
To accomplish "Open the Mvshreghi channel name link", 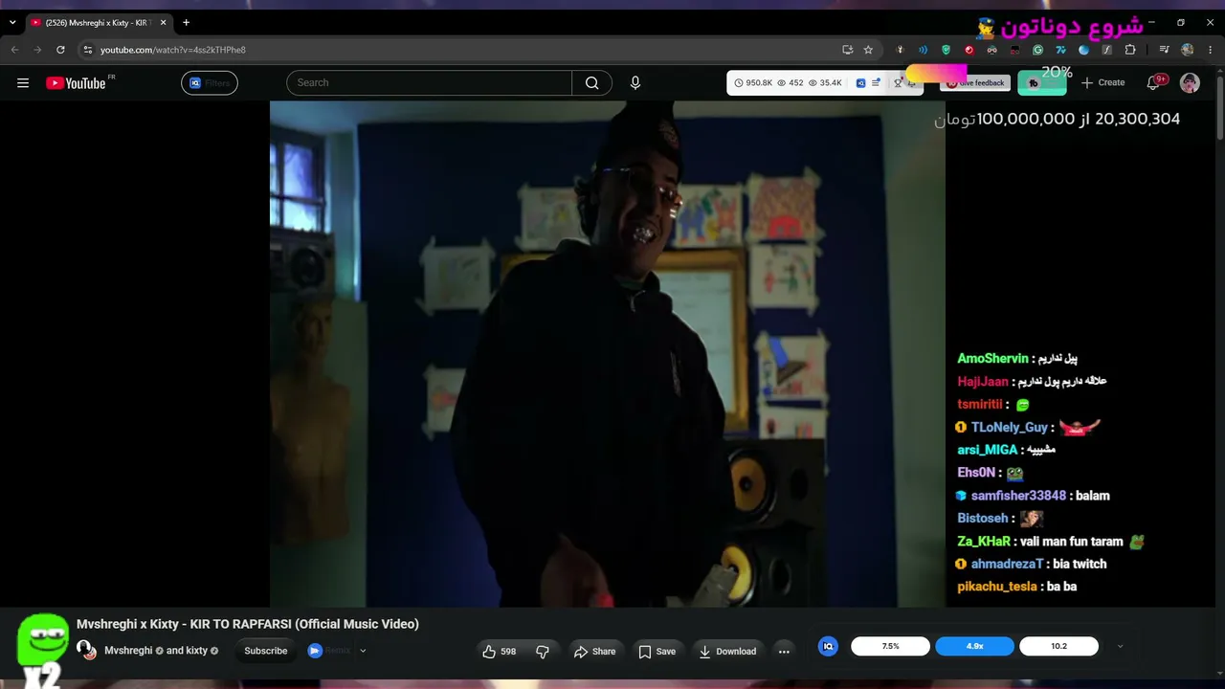I will point(128,651).
